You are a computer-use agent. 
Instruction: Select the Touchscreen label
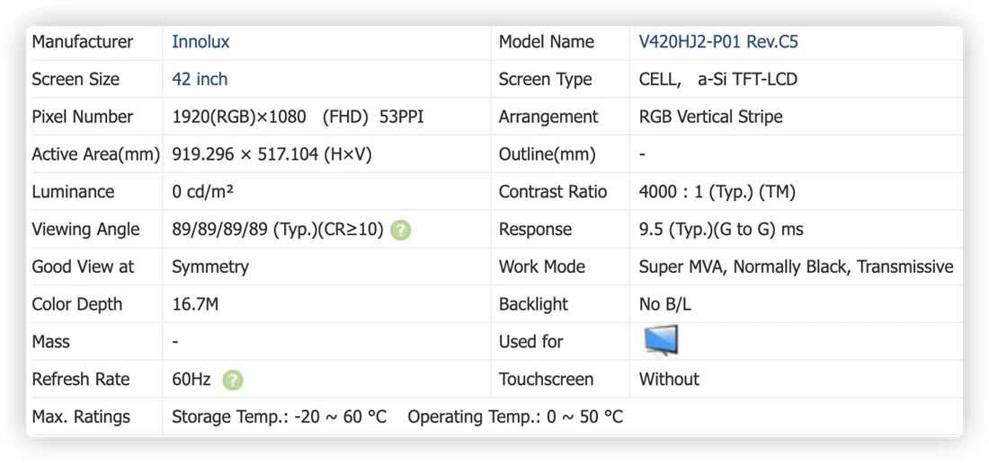coord(547,380)
